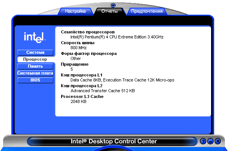228x151 pixels.
Task: Click the Pentium 4 Extreme Edition processor name
Action: [x=117, y=37]
